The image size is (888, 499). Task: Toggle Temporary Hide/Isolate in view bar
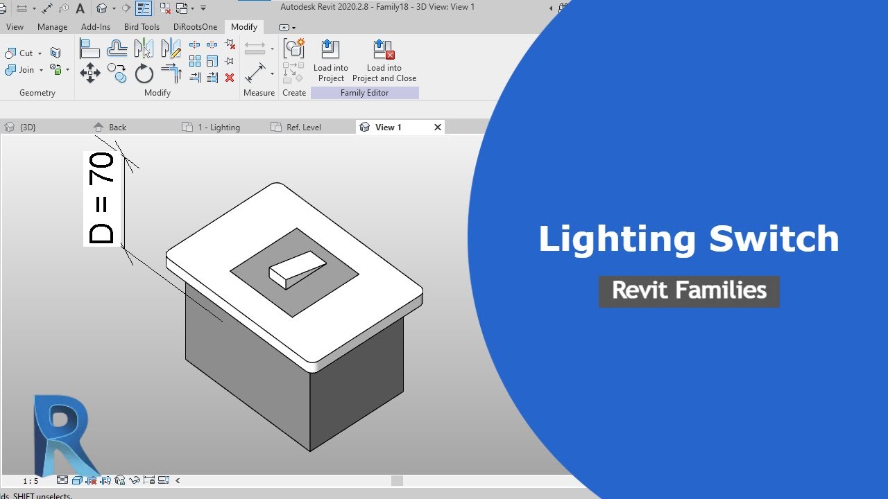point(135,480)
